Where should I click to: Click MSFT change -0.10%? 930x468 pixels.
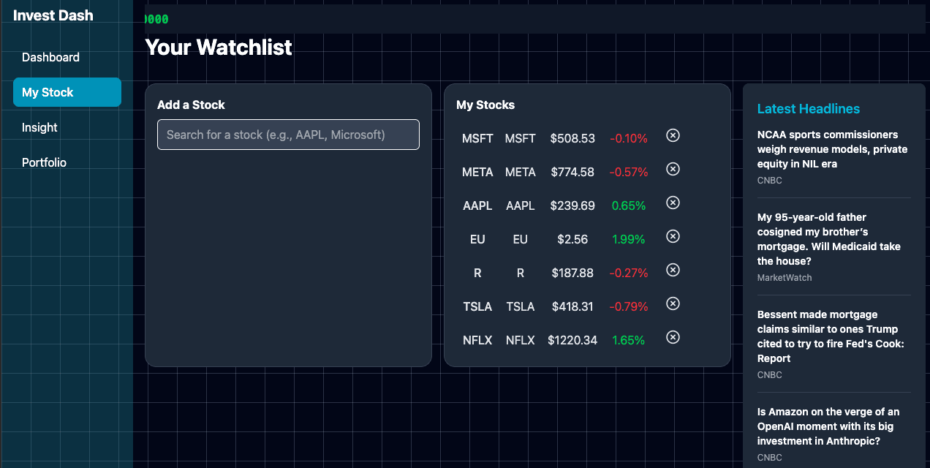[x=629, y=138]
